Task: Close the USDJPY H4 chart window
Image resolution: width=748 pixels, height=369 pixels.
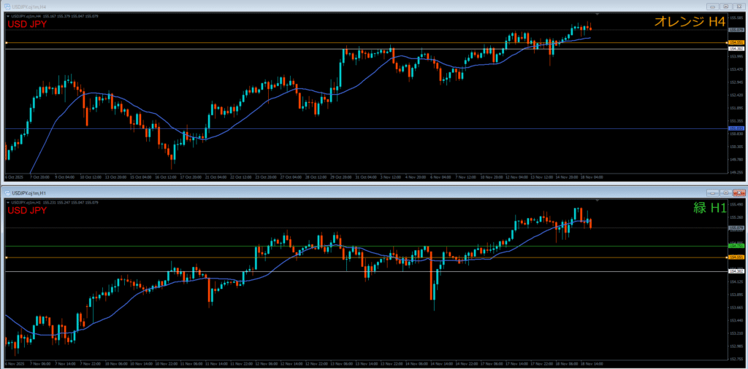Action: click(x=738, y=6)
